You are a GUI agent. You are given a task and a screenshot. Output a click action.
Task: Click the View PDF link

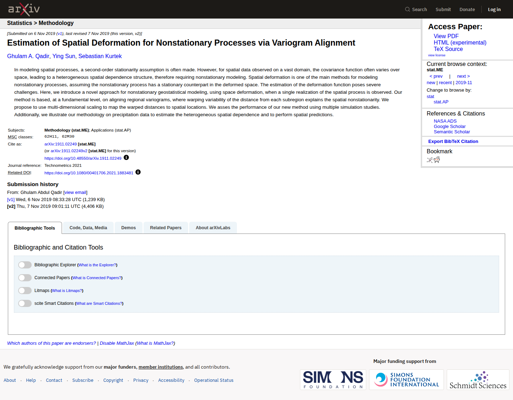(446, 36)
